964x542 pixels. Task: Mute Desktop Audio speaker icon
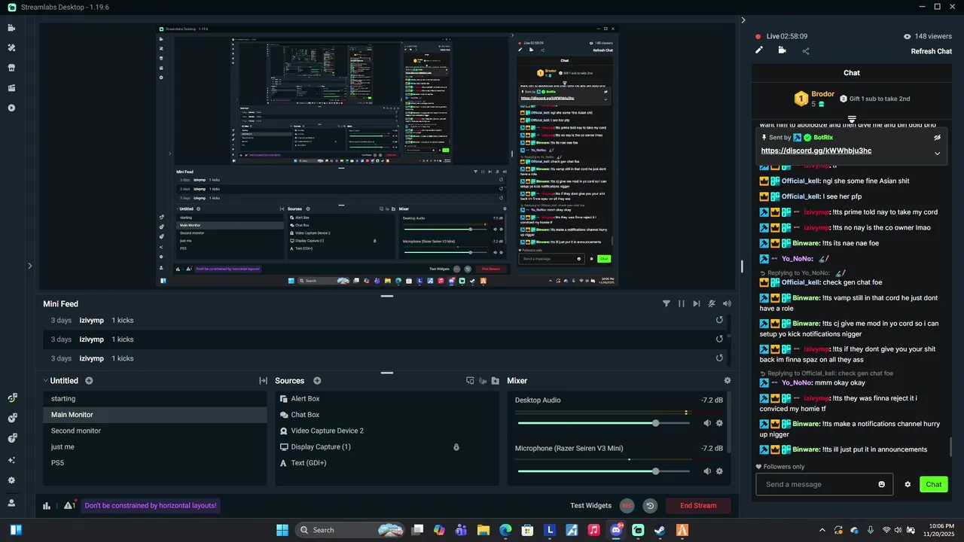pos(706,423)
